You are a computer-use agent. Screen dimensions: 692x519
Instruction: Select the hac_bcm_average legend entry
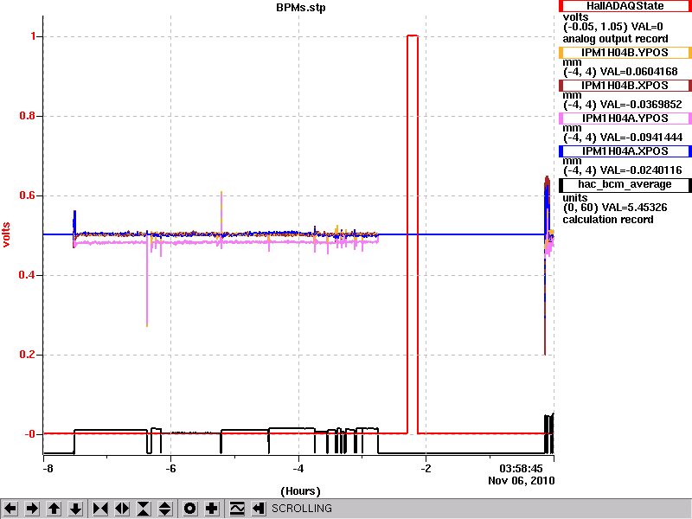click(x=625, y=185)
